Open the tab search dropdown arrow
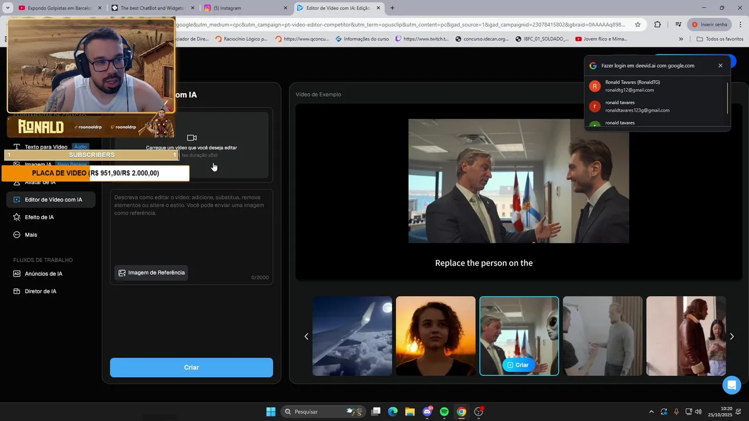Screen dimensions: 749x421 pos(8,8)
